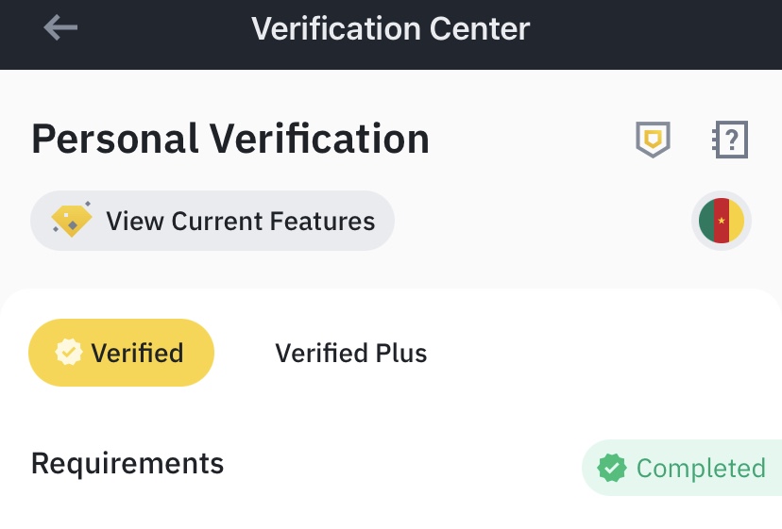
Task: Click the green stripe of the flag
Action: (705, 222)
